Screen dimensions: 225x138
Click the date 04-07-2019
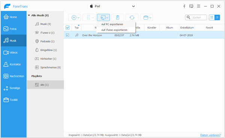click(x=186, y=35)
